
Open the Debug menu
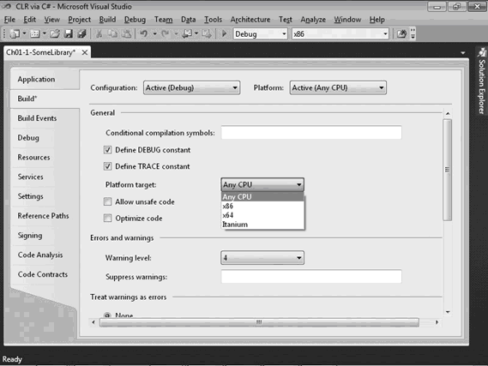[135, 20]
